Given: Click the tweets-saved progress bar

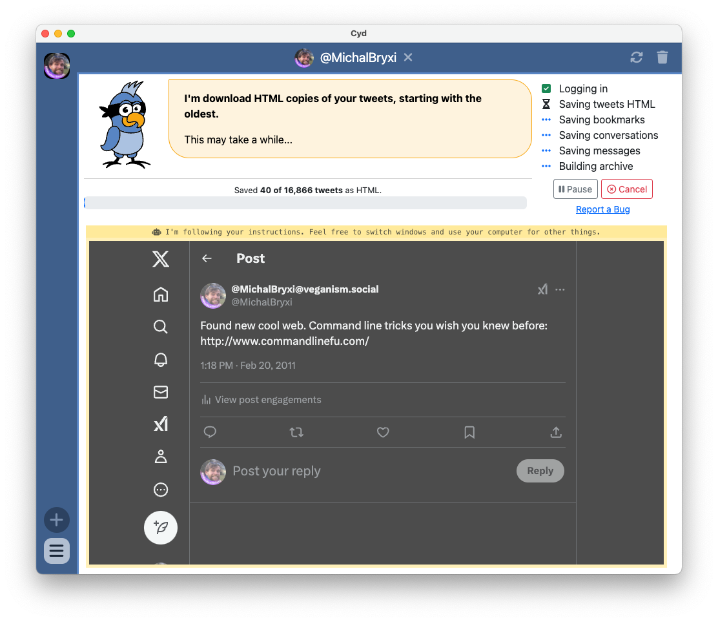Looking at the screenshot, I should coord(305,203).
